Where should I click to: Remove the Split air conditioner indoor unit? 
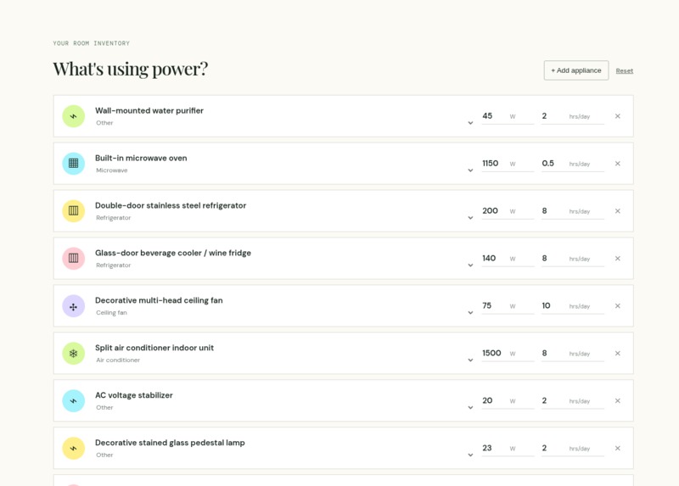618,353
